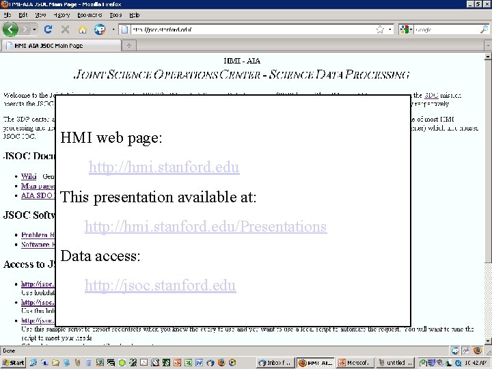The height and width of the screenshot is (369, 492).
Task: Open the dropdown arrow after the globe icon
Action: [x=113, y=29]
